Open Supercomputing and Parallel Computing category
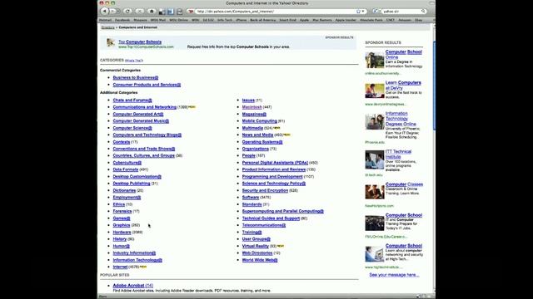Screen dimensions: 533x299 click(x=283, y=211)
